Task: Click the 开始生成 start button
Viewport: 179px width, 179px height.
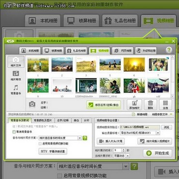Action: [x=157, y=153]
